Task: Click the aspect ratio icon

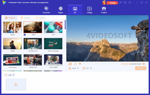Action: click(70, 68)
